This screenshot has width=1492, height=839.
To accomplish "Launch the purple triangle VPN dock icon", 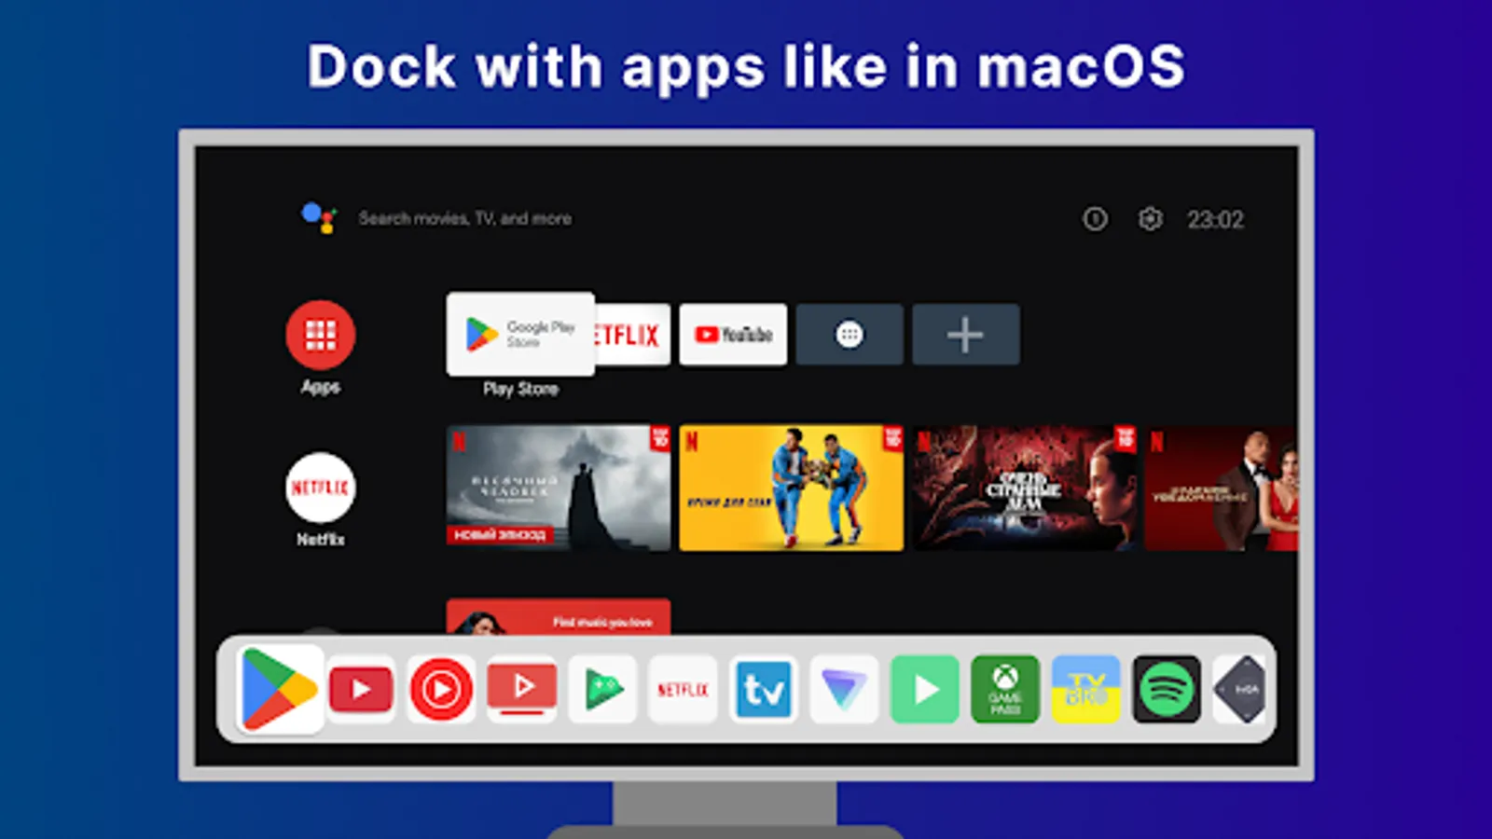I will (x=844, y=690).
